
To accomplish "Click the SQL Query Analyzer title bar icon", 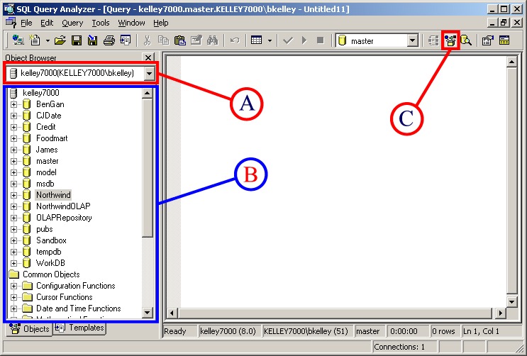I will point(9,9).
